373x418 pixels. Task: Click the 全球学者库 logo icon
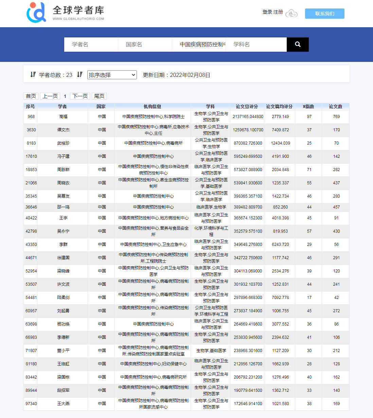[36, 13]
